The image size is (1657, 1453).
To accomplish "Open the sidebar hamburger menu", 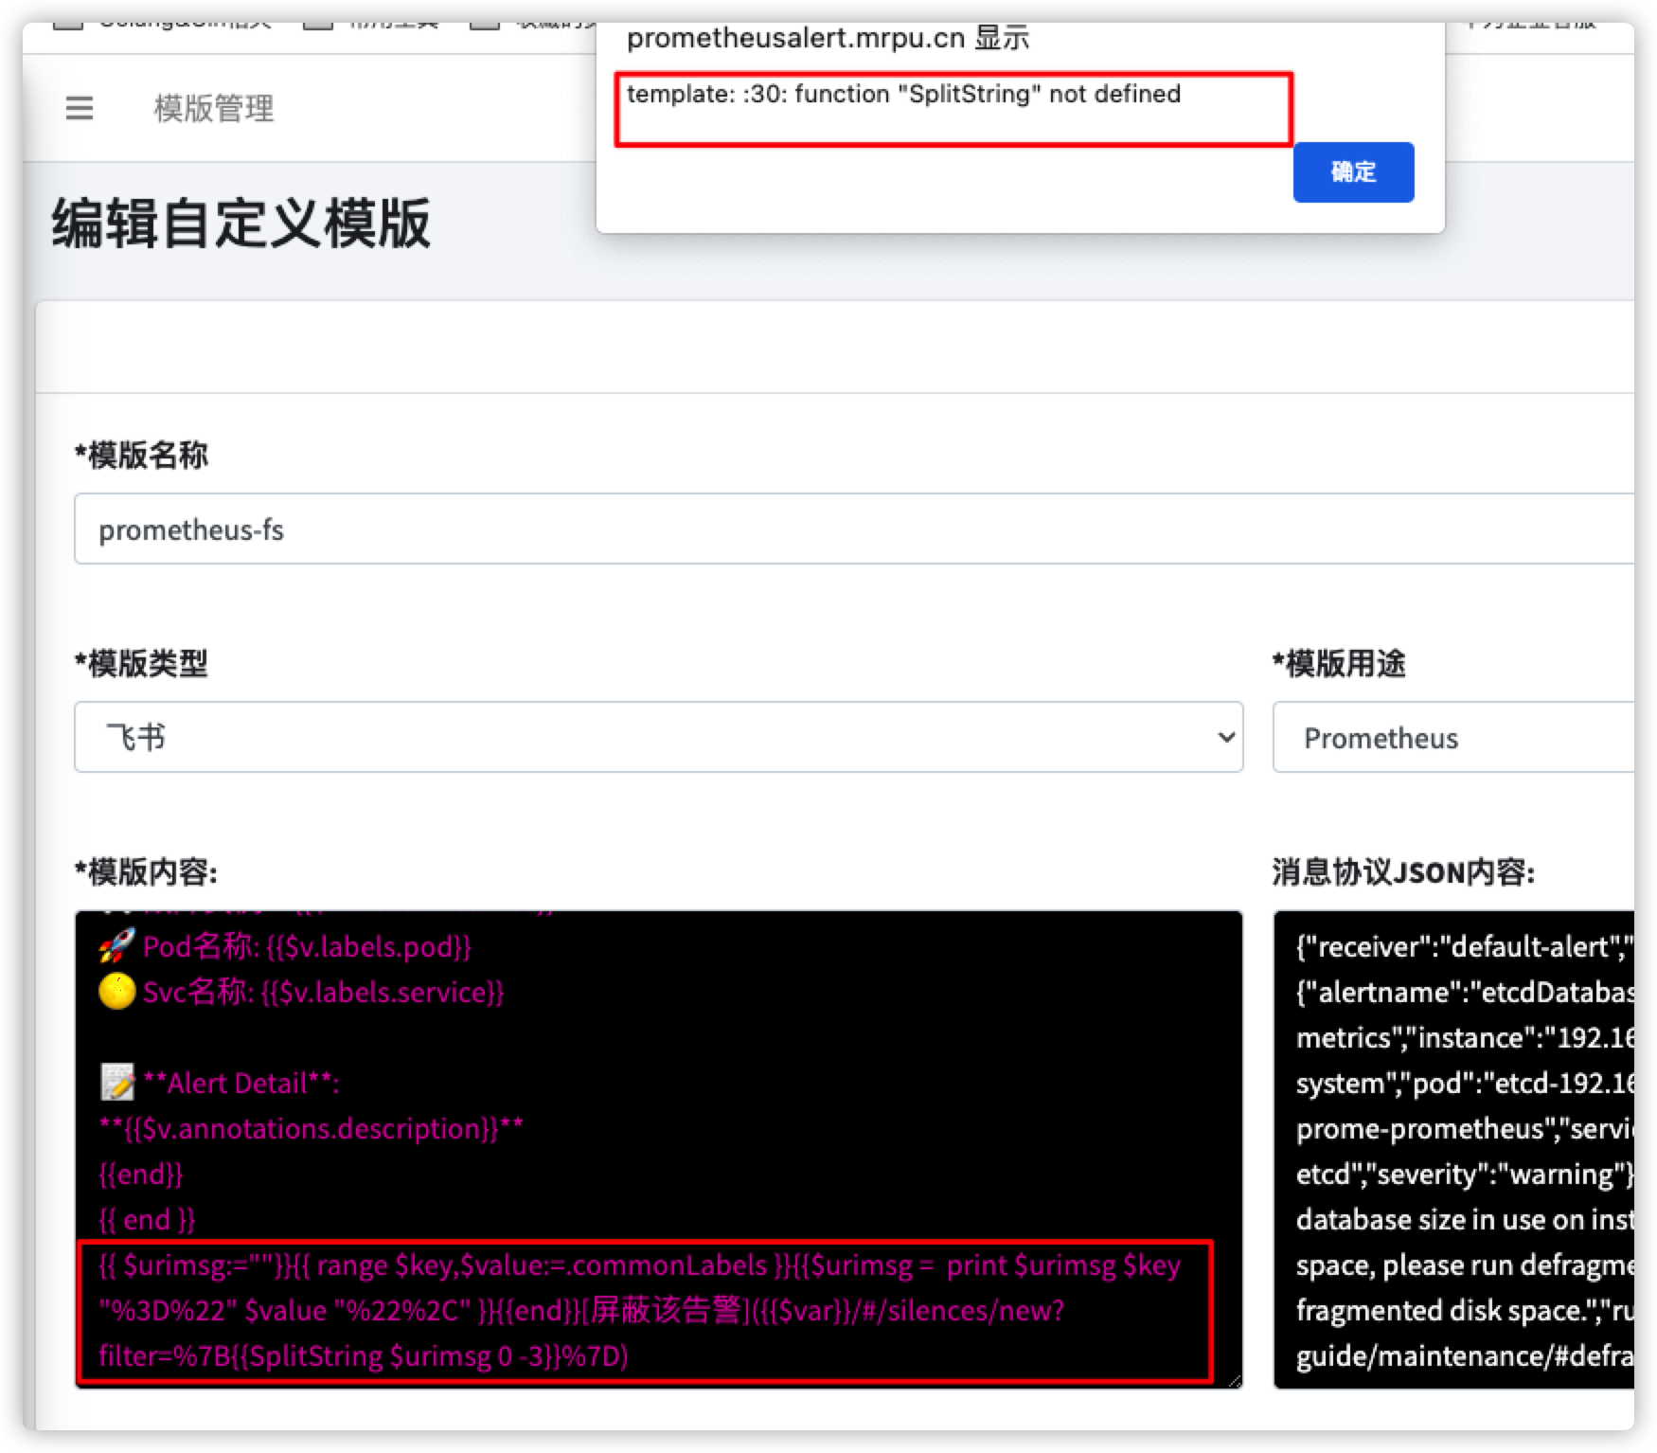I will (80, 108).
